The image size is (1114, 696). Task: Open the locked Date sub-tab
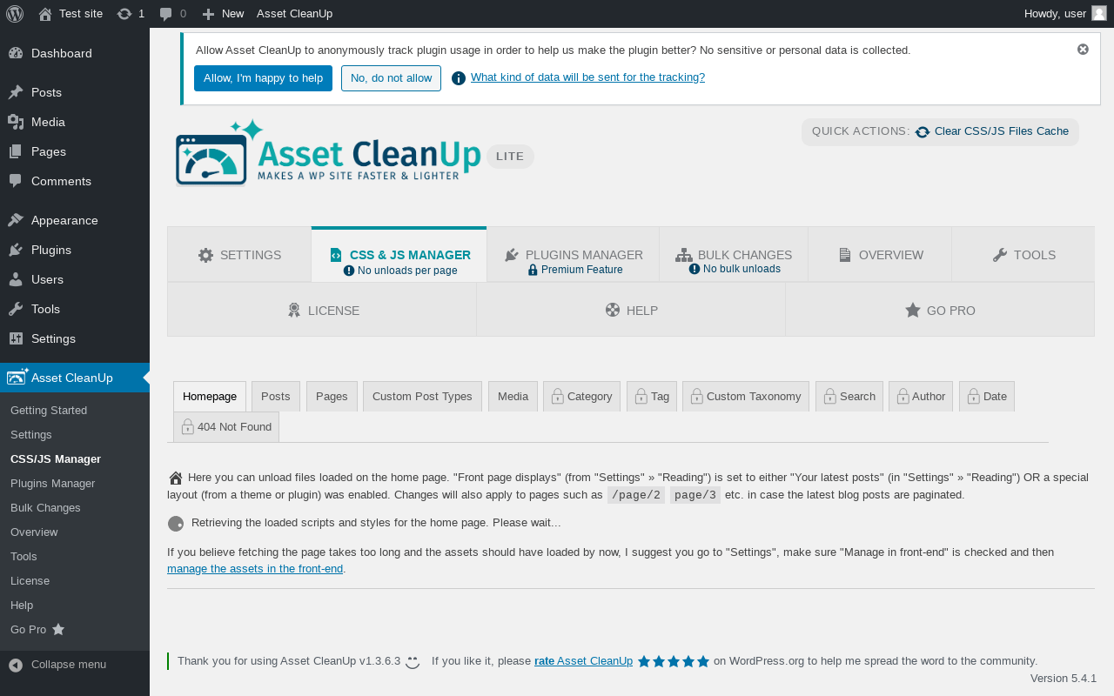click(x=987, y=396)
